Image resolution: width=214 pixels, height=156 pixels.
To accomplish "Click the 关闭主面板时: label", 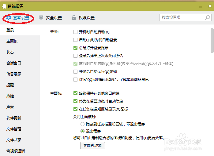I will (85, 117).
